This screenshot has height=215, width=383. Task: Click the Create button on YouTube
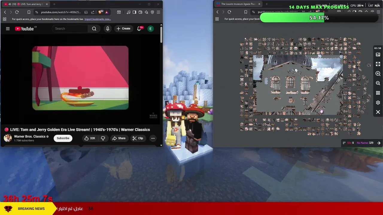123,29
